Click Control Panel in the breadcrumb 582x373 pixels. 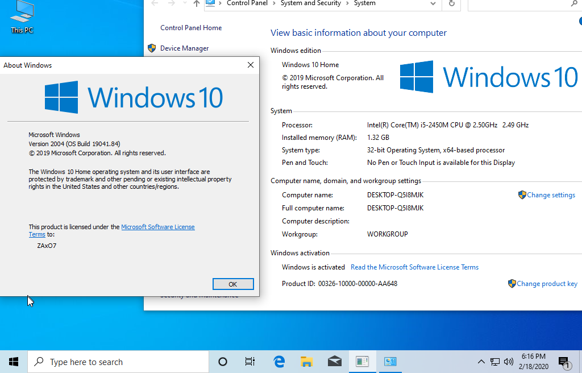pos(247,3)
